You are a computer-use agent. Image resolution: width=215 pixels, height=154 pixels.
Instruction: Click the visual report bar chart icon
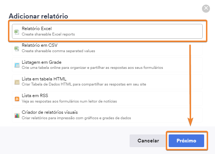[17, 116]
